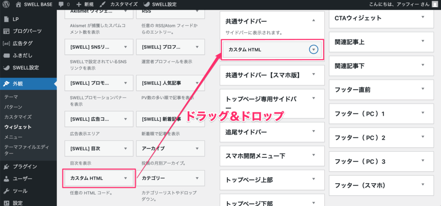Expand the [SWELL] 新着記事 widget arrow
Viewport: 441px width, 206px height.
197,119
